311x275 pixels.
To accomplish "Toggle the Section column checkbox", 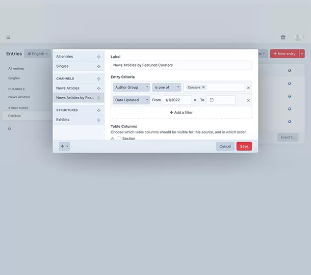I will [119, 139].
